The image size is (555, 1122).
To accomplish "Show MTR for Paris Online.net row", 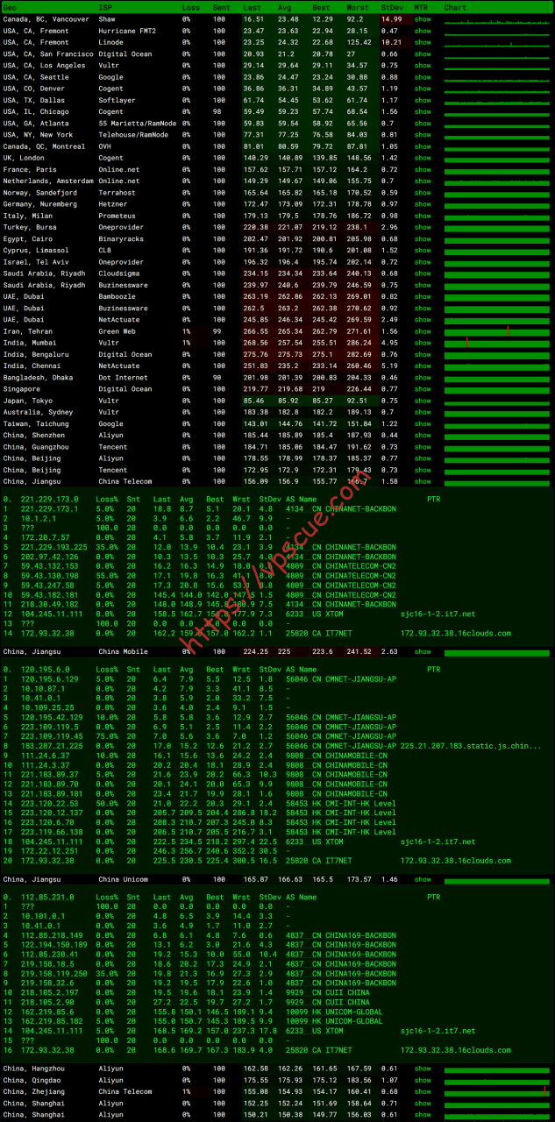I will click(423, 169).
